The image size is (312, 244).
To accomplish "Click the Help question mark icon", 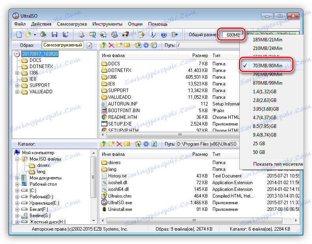I will 164,35.
